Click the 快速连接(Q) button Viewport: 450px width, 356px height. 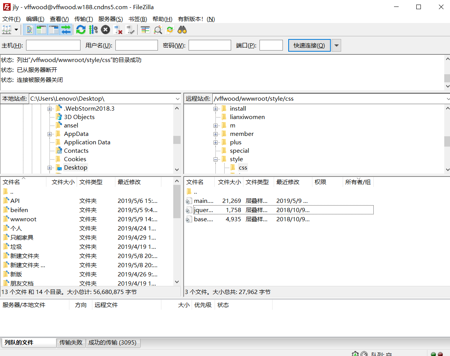tap(309, 45)
